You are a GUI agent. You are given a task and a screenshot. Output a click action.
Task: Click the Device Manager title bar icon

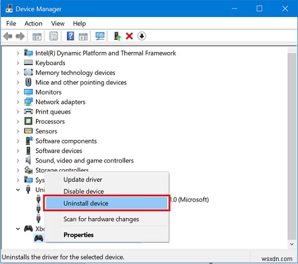[9, 8]
